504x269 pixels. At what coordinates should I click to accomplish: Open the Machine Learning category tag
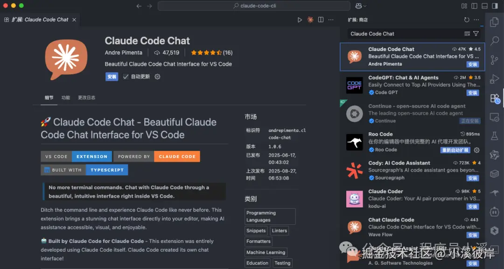(266, 252)
